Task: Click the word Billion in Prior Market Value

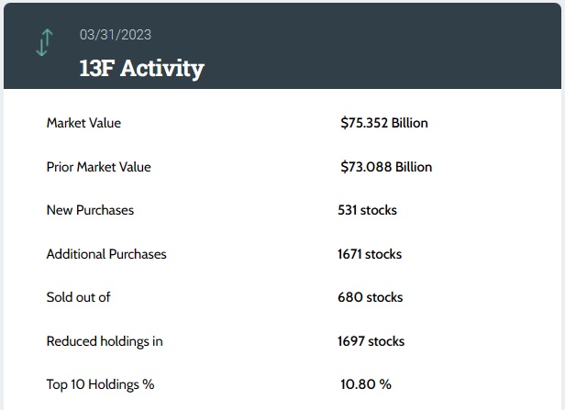Action: 412,167
